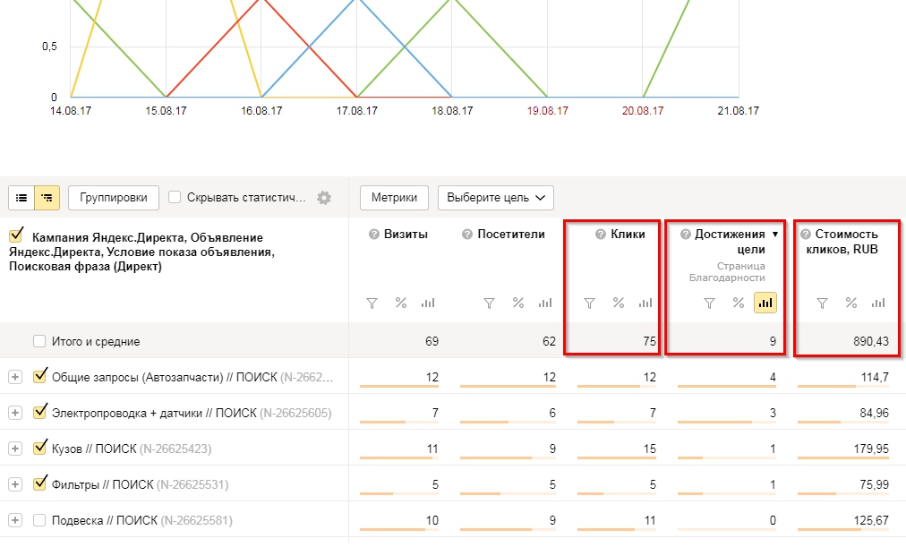Screen dimensions: 906x547
Task: Open Группировки button
Action: [x=113, y=198]
